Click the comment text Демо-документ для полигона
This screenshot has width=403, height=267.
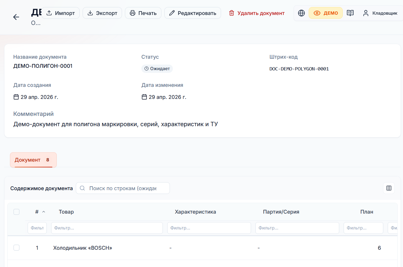[116, 124]
